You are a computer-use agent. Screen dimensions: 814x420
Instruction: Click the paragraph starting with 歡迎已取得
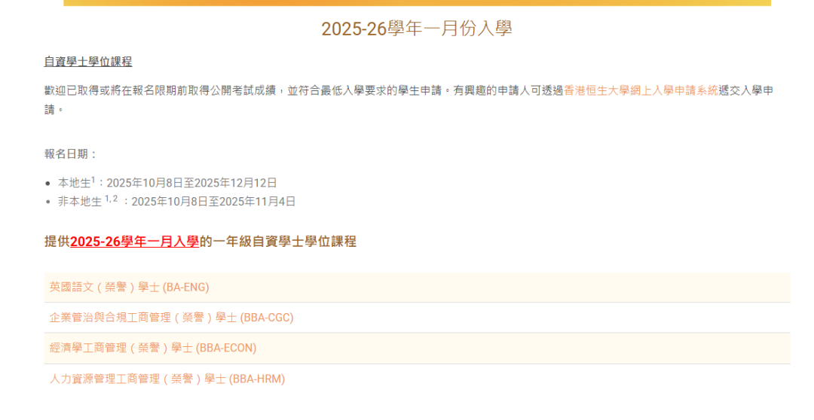(x=301, y=90)
